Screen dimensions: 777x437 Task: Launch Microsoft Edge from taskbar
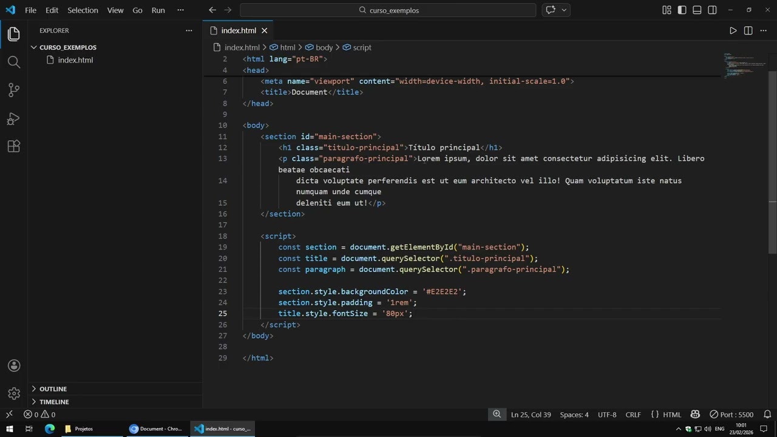click(x=50, y=429)
